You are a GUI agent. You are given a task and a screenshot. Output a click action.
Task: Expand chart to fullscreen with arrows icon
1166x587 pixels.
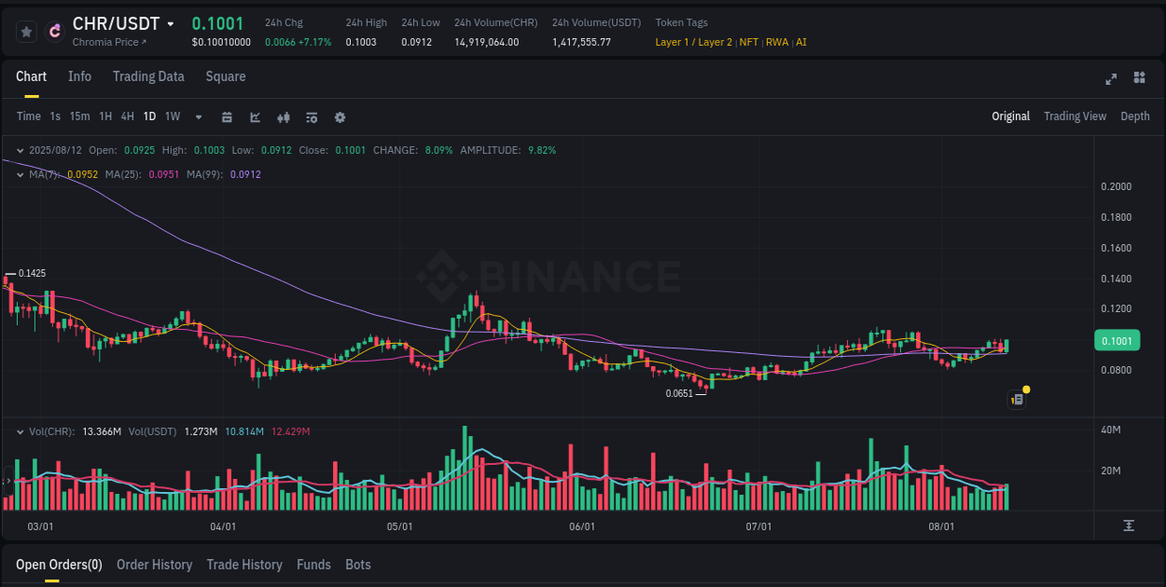click(1111, 79)
